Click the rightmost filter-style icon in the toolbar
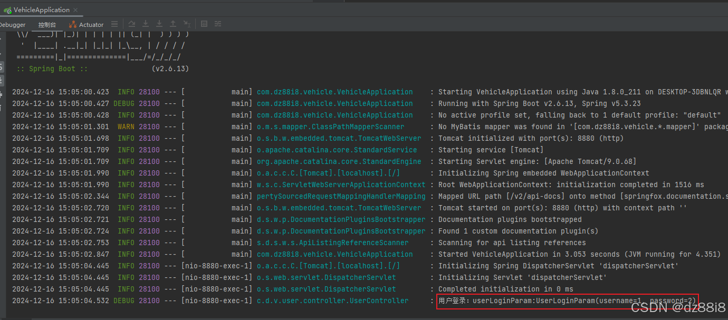Viewport: 728px width, 320px height. (x=218, y=24)
